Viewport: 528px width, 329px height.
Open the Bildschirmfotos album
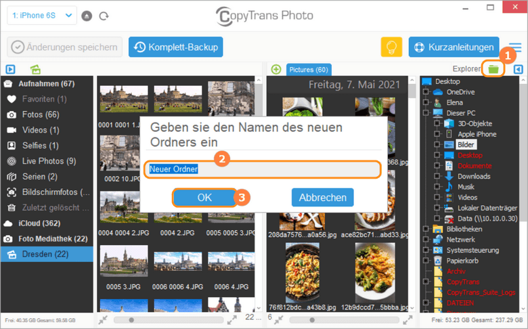(47, 192)
